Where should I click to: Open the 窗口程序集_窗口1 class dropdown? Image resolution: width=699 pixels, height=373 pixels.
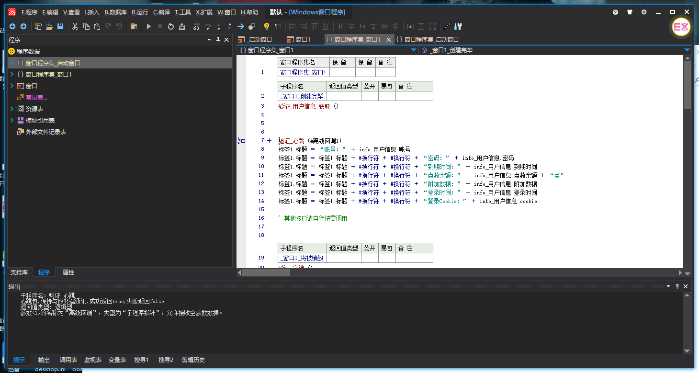click(414, 50)
